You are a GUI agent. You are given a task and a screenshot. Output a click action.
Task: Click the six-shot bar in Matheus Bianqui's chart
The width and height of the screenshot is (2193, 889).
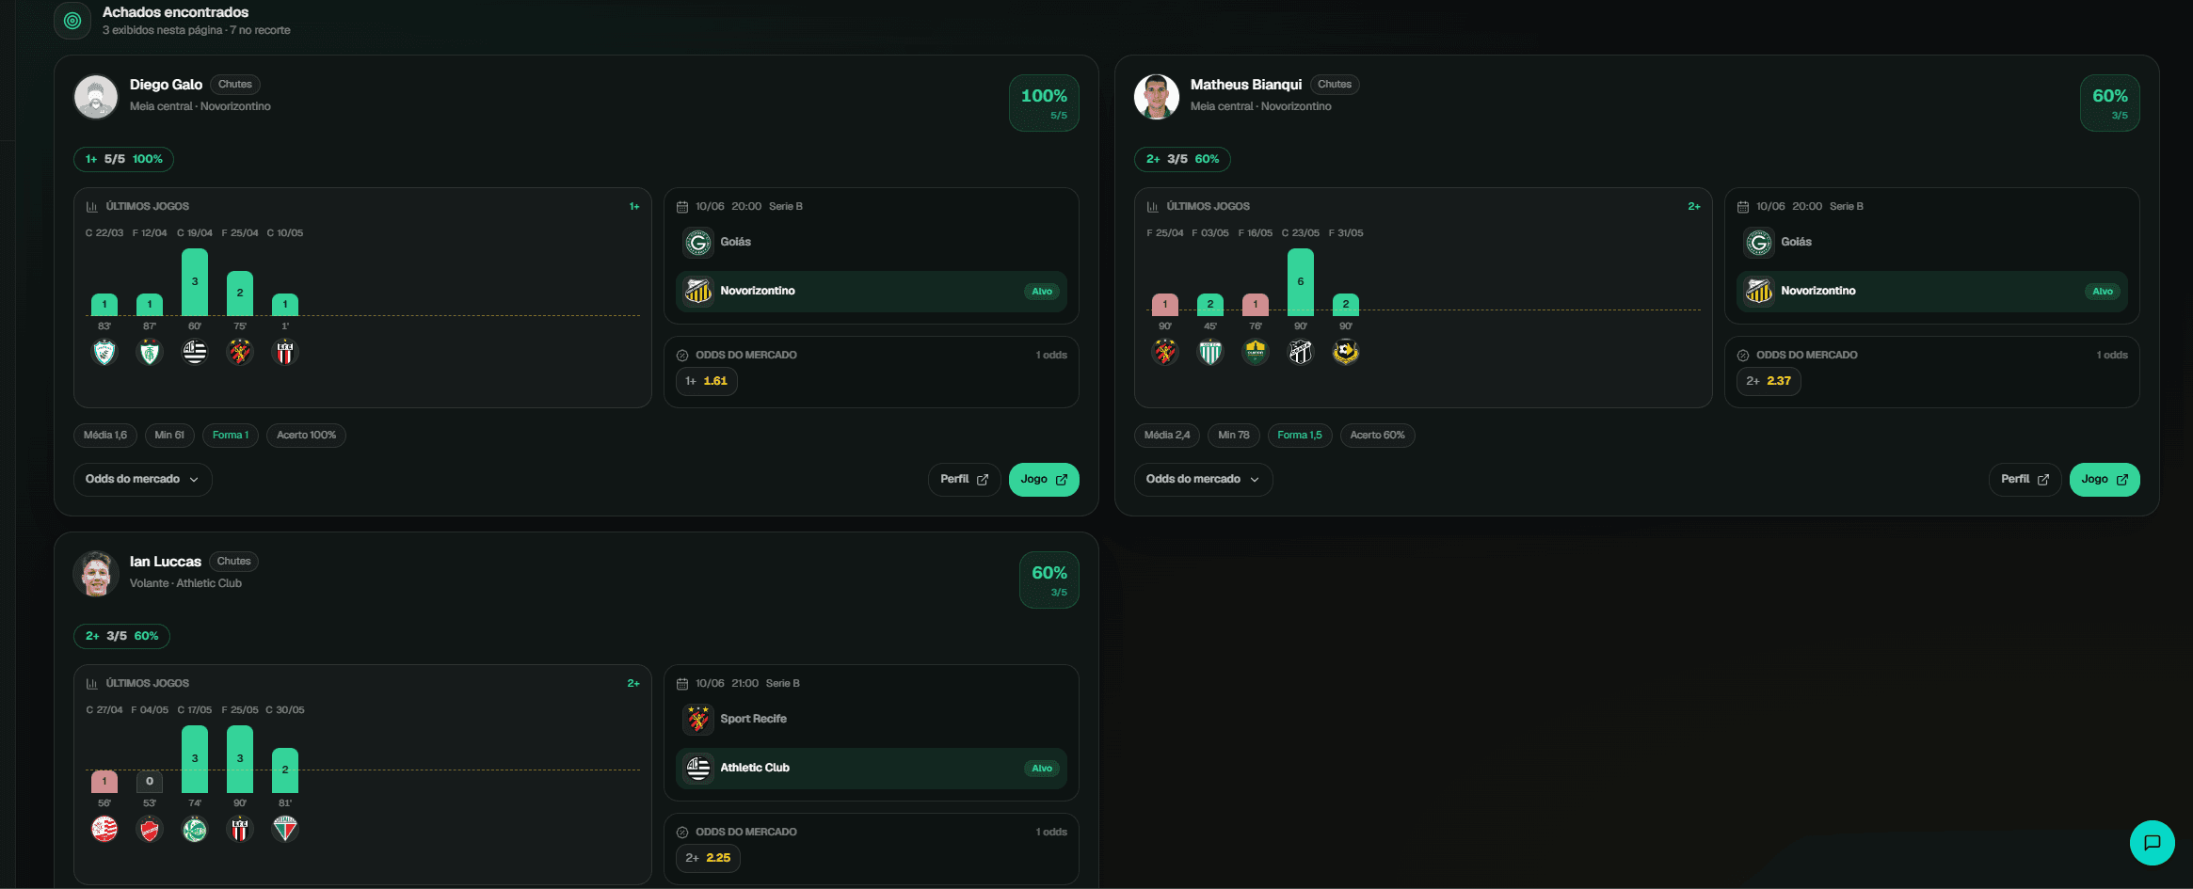click(x=1301, y=281)
